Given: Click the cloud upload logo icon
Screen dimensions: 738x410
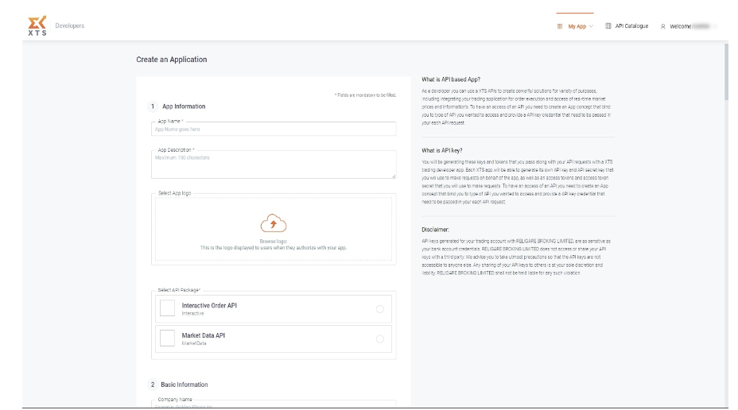Looking at the screenshot, I should click(x=273, y=223).
